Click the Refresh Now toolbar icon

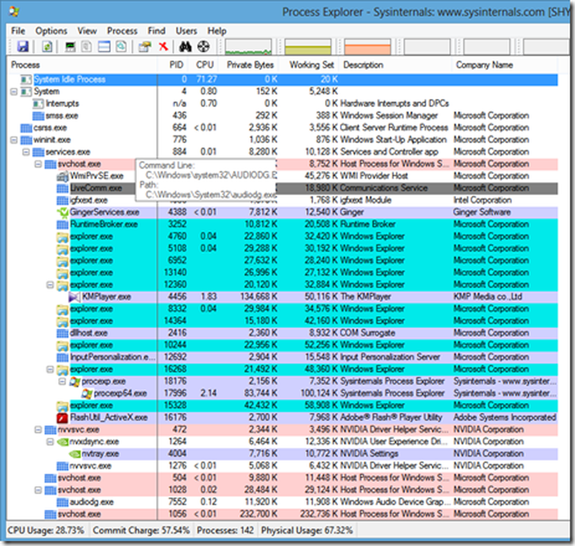[48, 47]
